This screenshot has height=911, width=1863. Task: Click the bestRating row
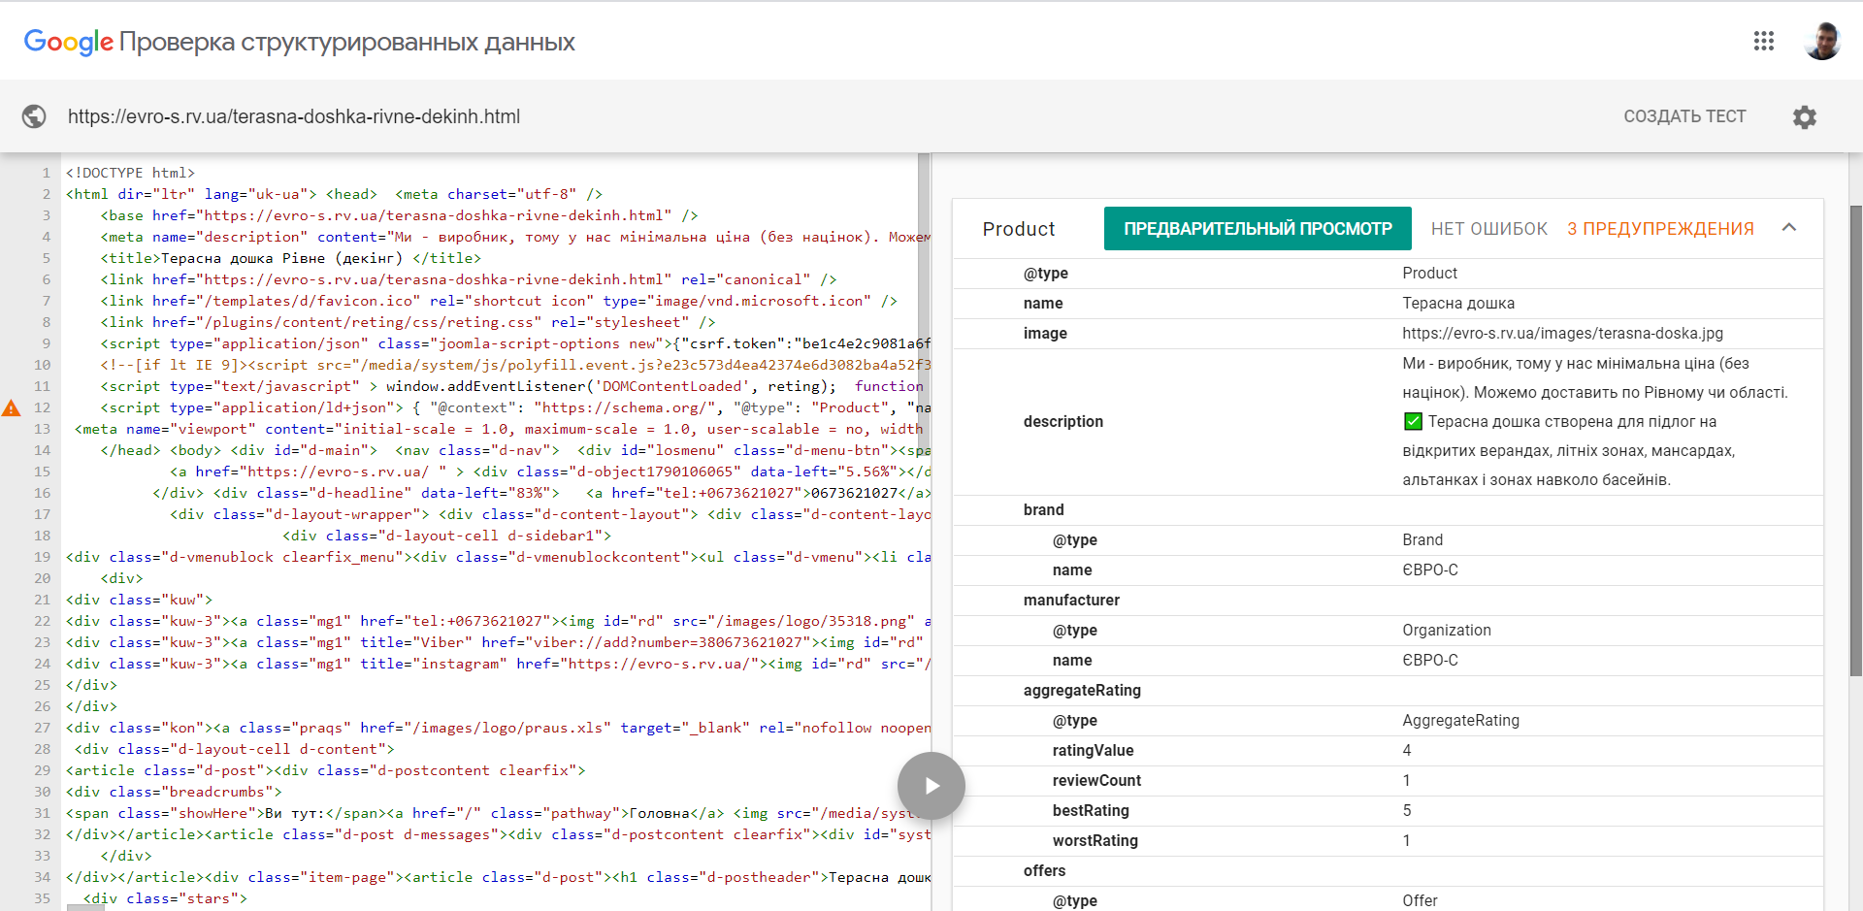click(x=1388, y=811)
